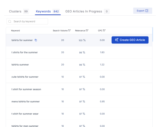Image resolution: width=160 pixels, height=127 pixels.
Task: Select 'mens tshirts for summer' row
Action: [79, 101]
